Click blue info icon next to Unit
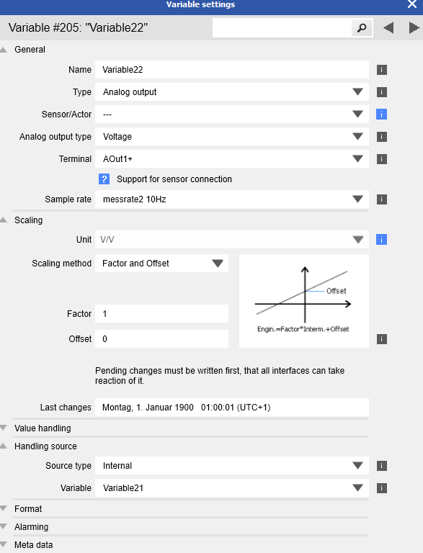This screenshot has height=553, width=423. 382,240
